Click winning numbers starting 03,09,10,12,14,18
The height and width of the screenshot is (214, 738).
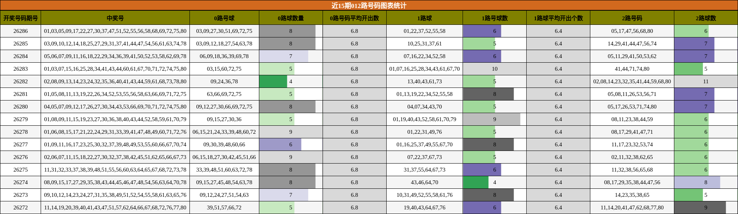[115, 44]
